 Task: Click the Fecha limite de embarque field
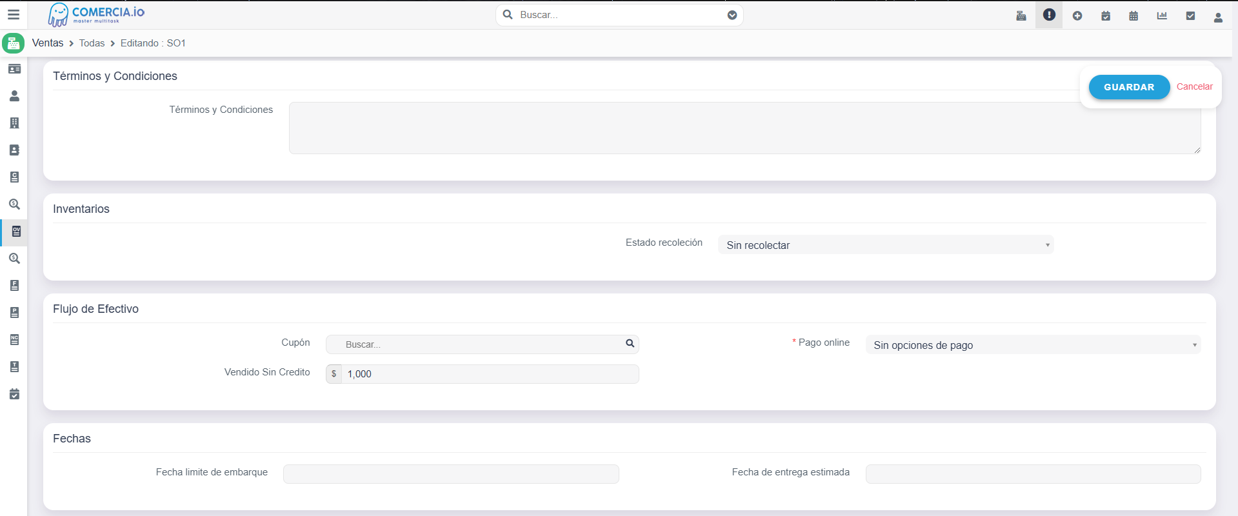pyautogui.click(x=451, y=474)
